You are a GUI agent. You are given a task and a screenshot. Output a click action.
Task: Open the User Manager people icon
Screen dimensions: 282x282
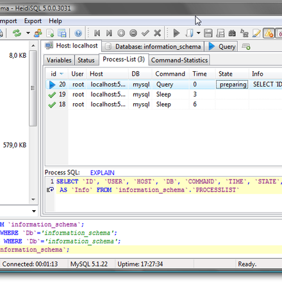pos(38,33)
